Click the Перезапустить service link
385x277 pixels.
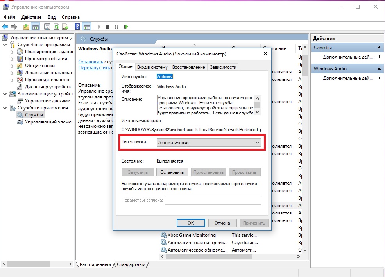point(94,68)
